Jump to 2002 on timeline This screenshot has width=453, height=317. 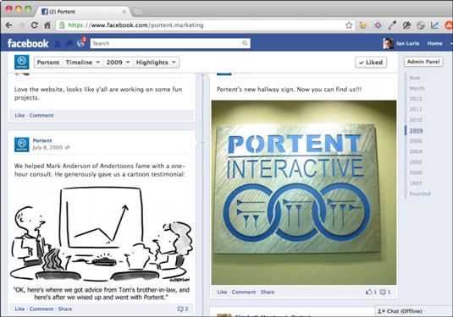(416, 161)
